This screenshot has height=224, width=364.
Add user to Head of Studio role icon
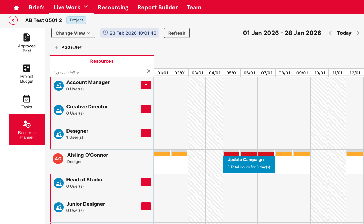[59, 183]
